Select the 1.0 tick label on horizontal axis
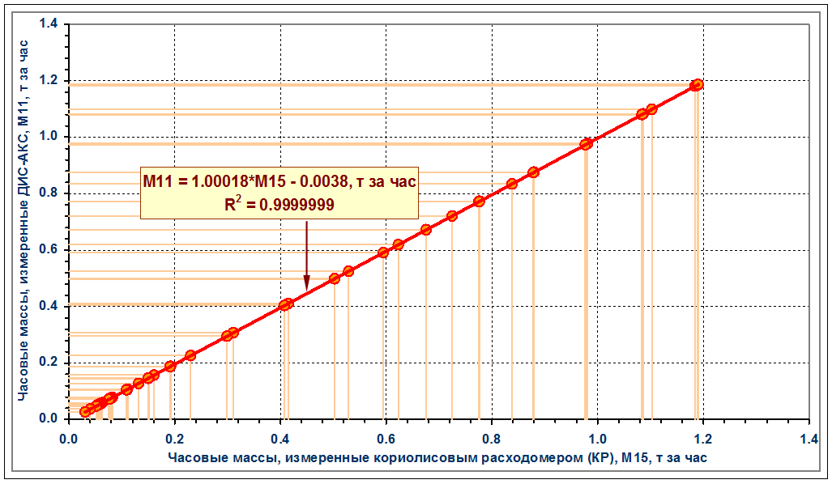 click(597, 439)
